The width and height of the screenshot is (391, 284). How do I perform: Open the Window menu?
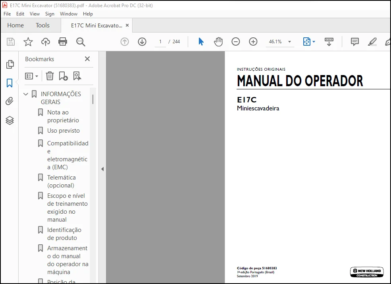[x=69, y=14]
